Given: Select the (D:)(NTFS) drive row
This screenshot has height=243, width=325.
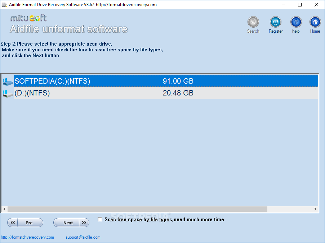Looking at the screenshot, I should coord(166,93).
